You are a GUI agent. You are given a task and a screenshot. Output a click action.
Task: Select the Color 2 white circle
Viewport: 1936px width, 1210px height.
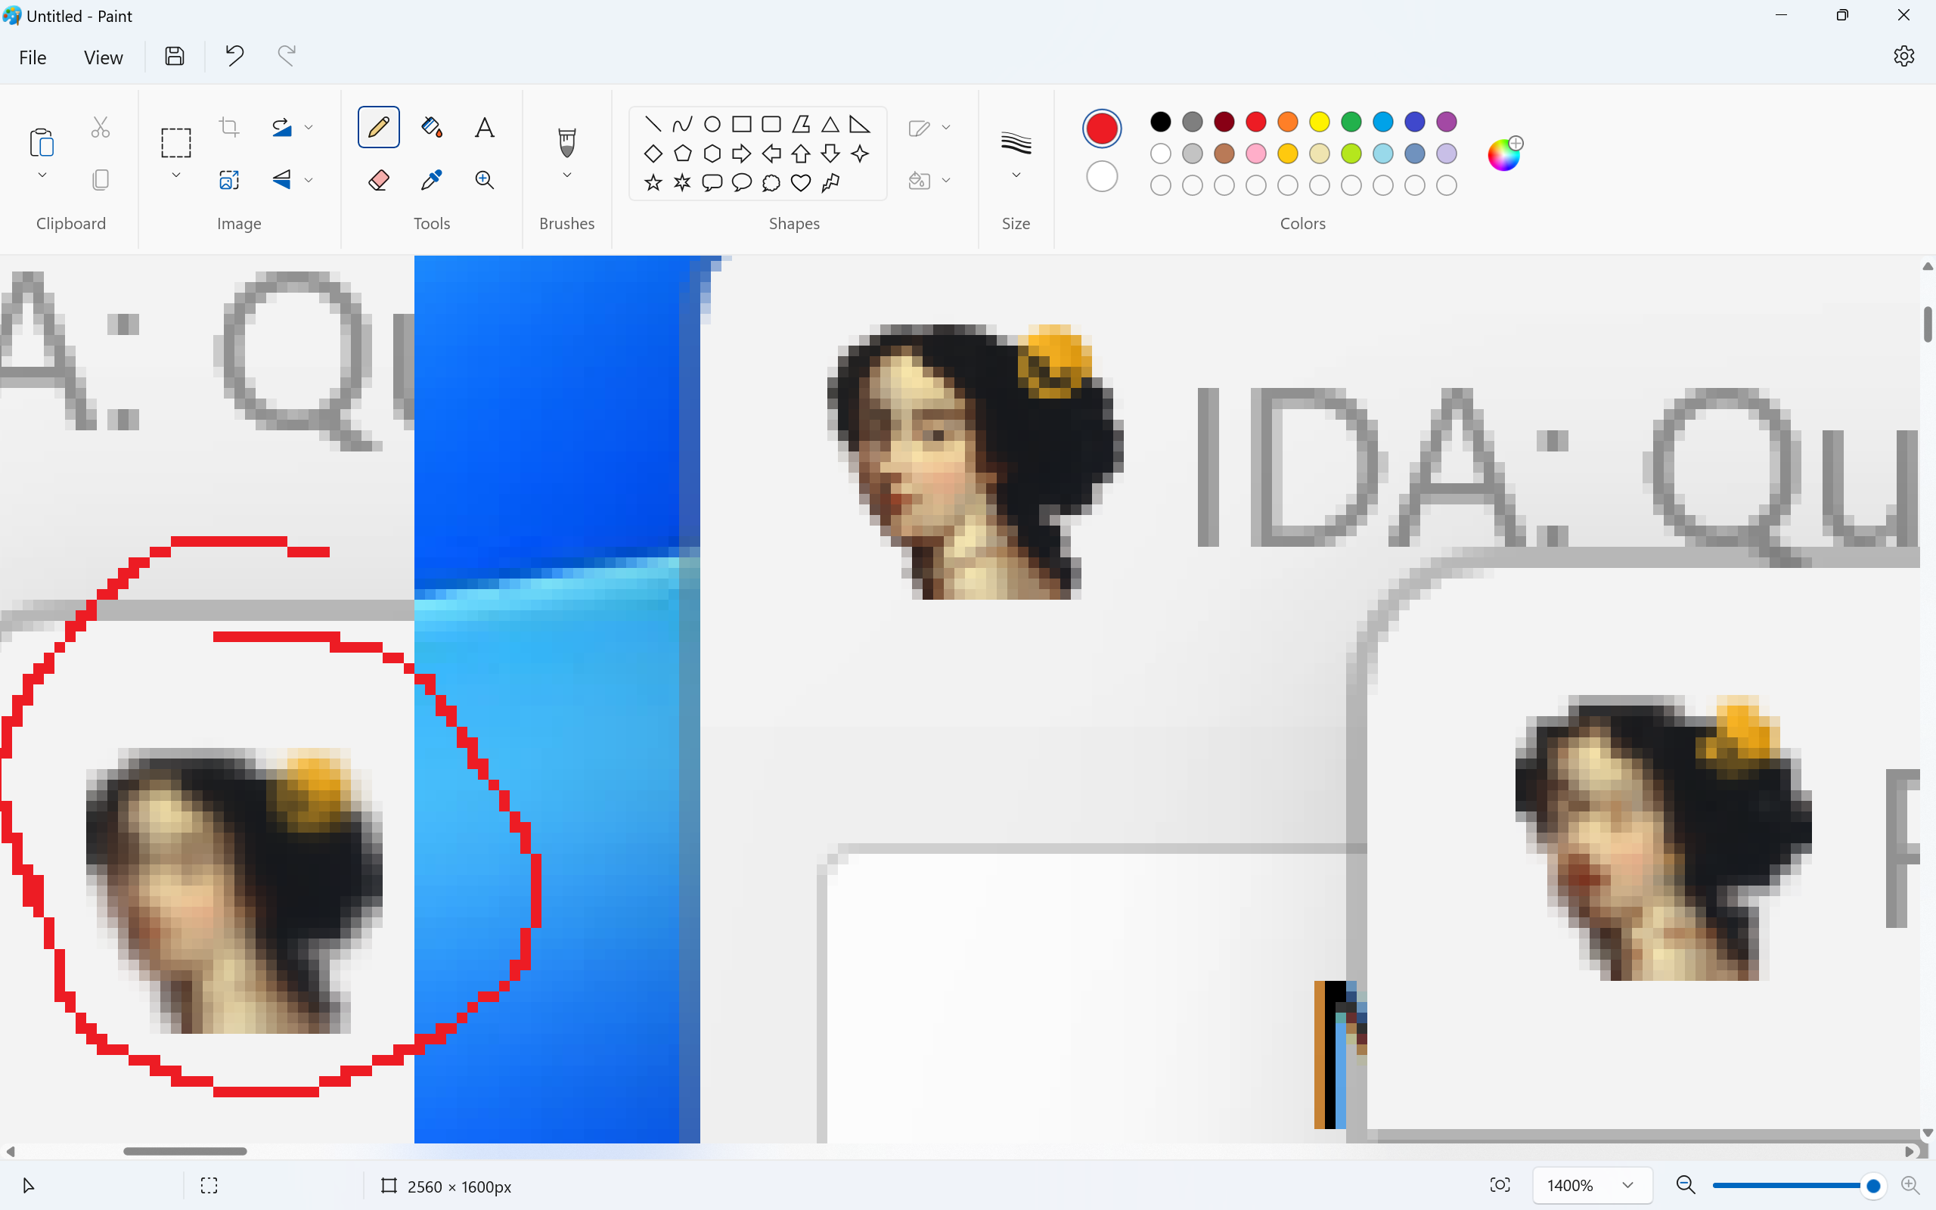tap(1102, 177)
